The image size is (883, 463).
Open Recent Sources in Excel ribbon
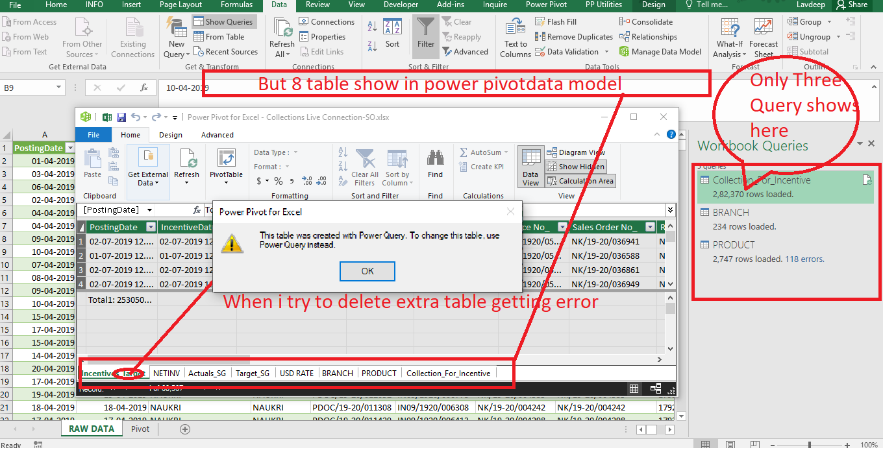[x=225, y=52]
